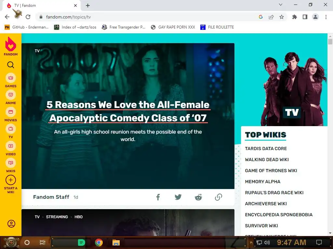The image size is (333, 249).
Task: Click the share page icon in address bar
Action: point(271,17)
